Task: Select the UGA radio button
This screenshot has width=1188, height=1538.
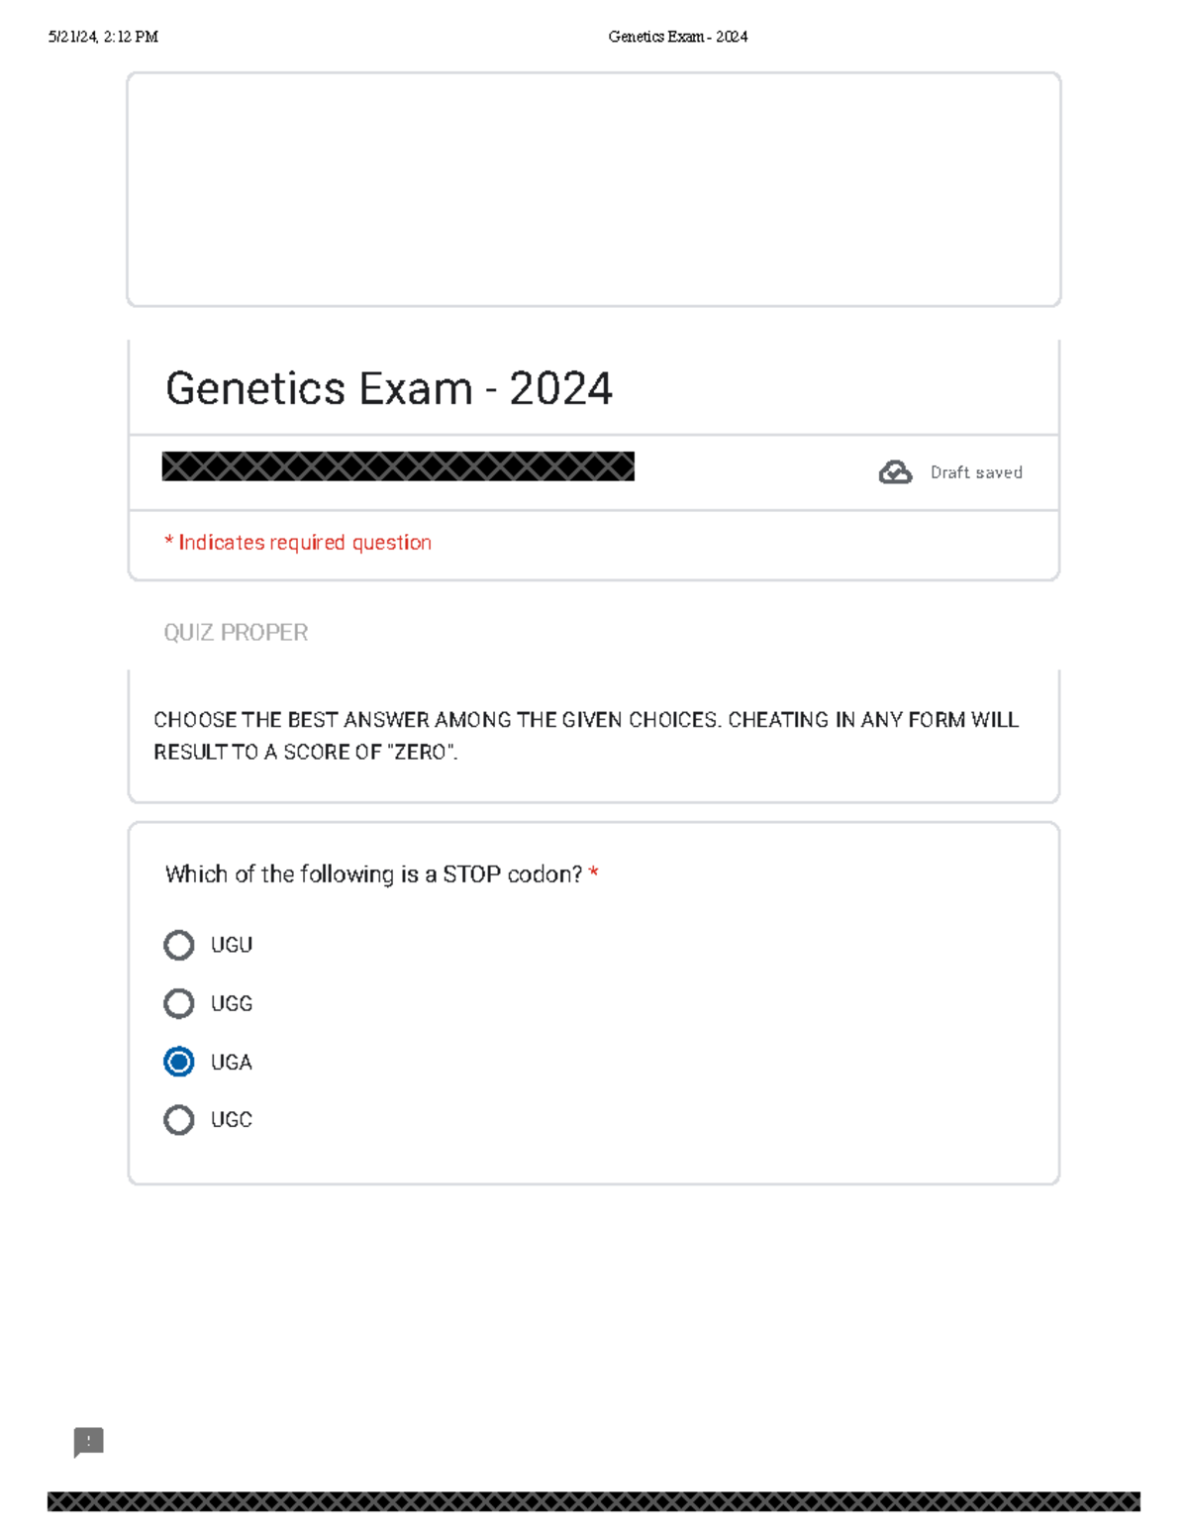Action: pyautogui.click(x=178, y=1062)
